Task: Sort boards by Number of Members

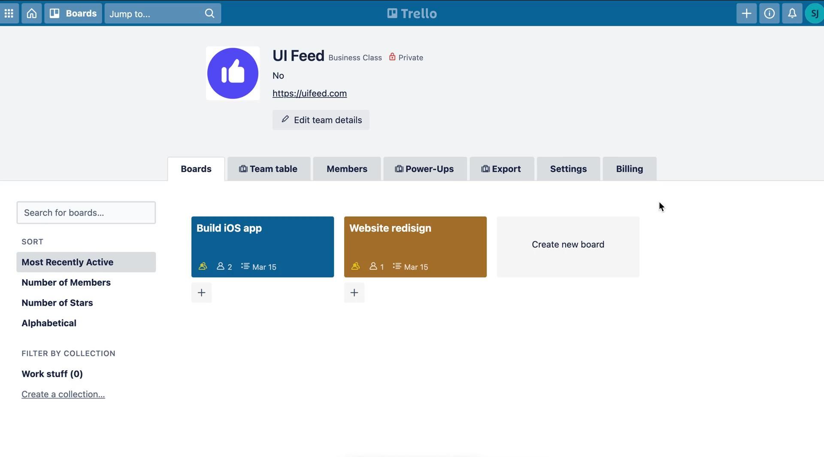Action: click(66, 282)
